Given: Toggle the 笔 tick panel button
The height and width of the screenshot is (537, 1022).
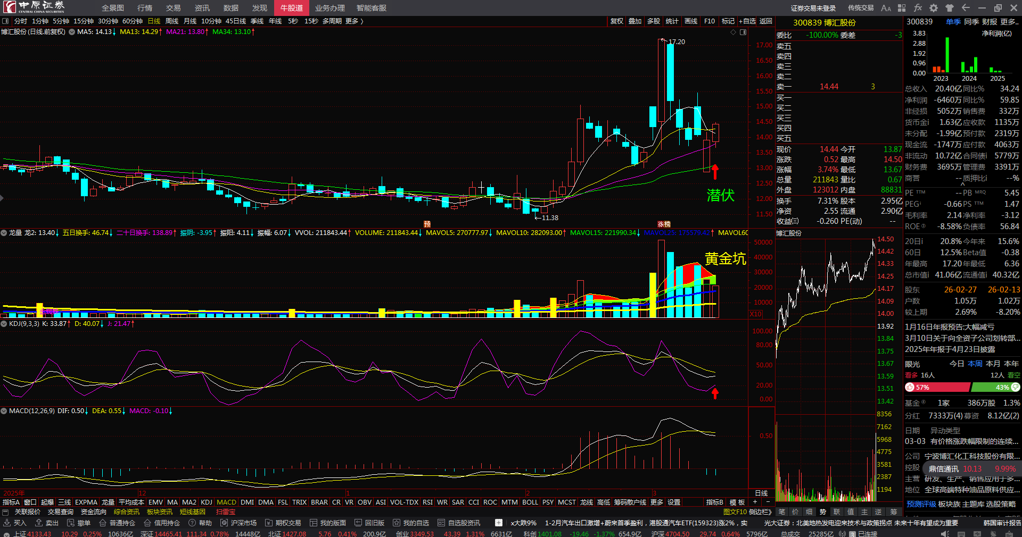Looking at the screenshot, I should click(781, 512).
